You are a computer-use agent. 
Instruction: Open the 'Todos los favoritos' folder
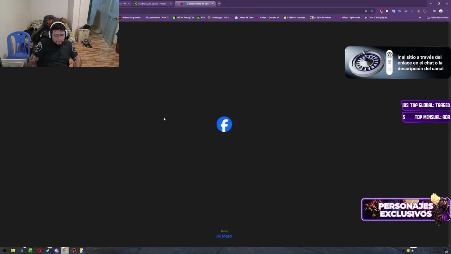(x=438, y=17)
